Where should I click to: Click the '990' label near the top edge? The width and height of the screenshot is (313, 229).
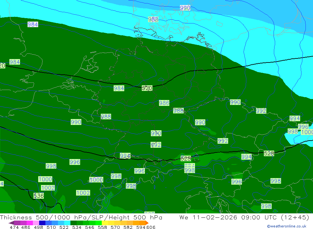tap(185, 8)
